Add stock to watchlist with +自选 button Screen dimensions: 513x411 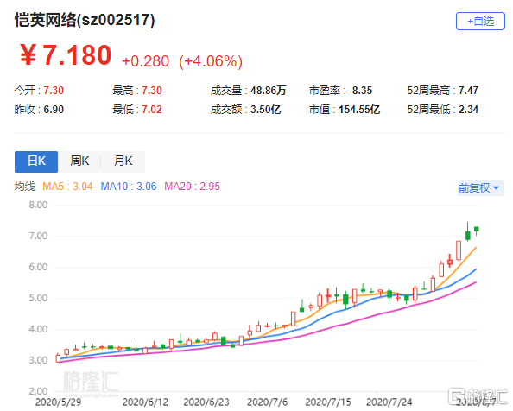click(x=480, y=22)
